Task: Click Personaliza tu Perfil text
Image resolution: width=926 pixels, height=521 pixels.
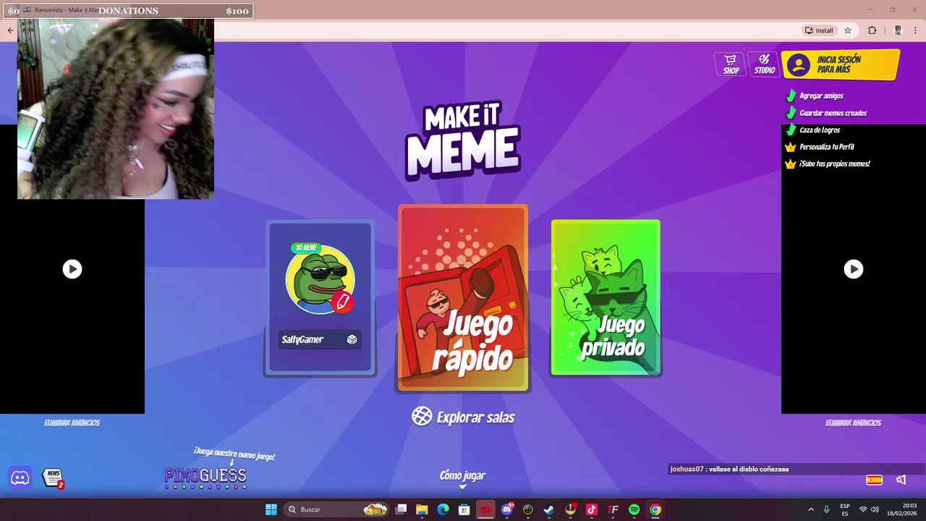Action: 827,147
